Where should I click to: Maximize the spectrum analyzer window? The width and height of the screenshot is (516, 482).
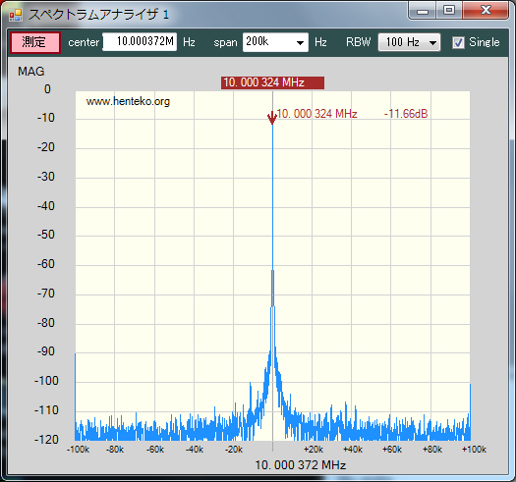tap(449, 11)
